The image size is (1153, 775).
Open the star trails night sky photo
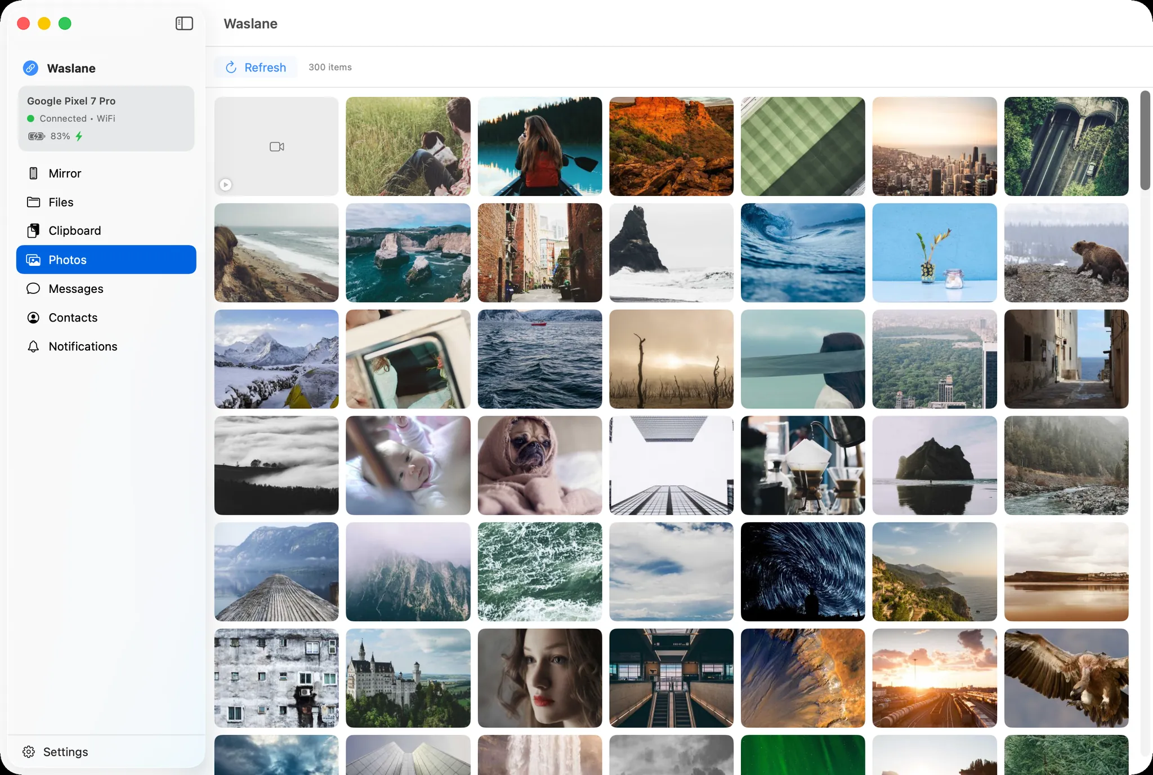click(x=803, y=572)
